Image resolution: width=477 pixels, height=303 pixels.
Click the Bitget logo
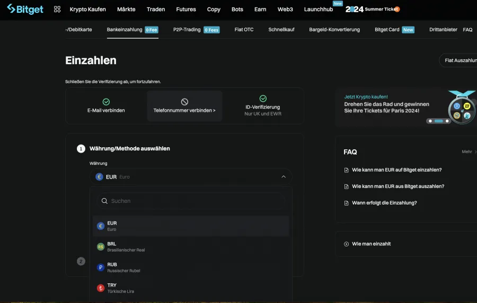click(25, 9)
